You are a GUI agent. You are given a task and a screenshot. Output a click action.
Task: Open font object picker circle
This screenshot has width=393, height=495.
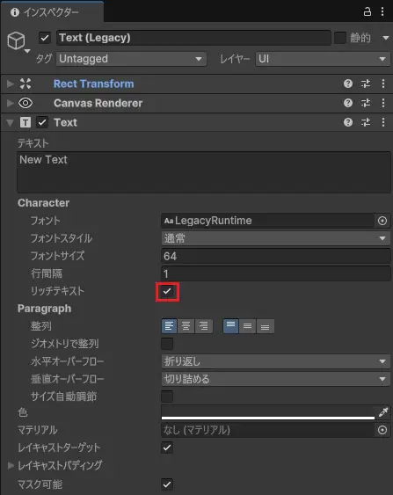click(382, 221)
